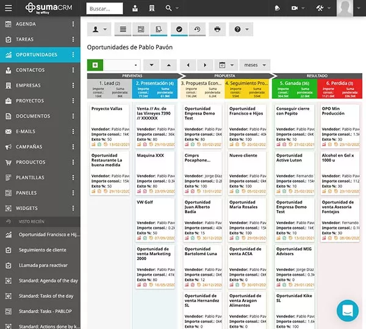This screenshot has width=366, height=329.
Task: Select OPORTUNIDADES in the sidebar
Action: (40, 55)
